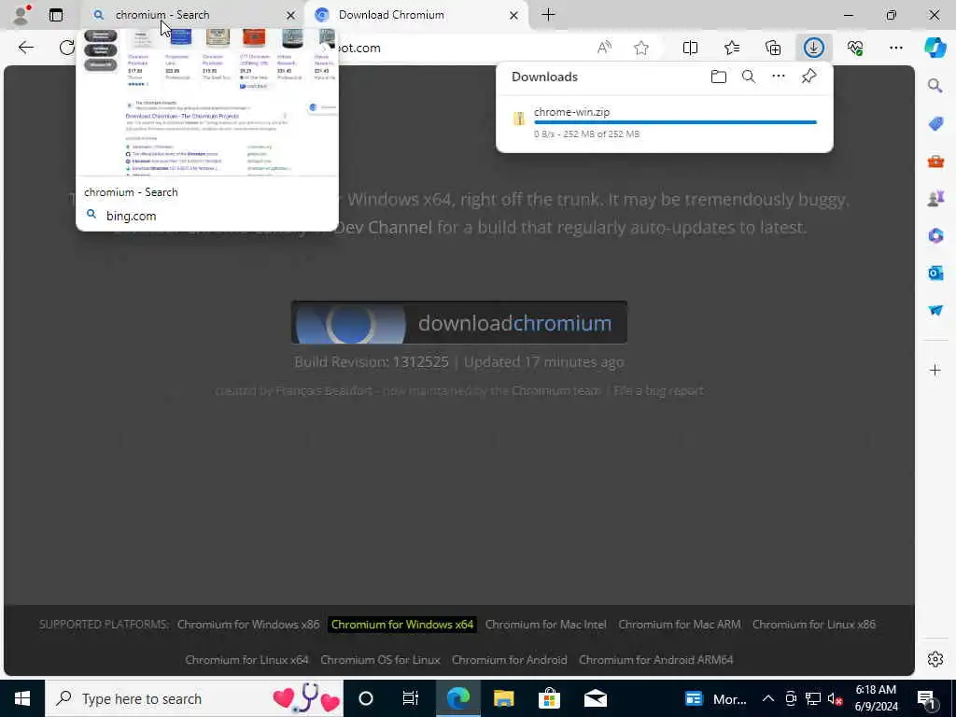Screen dimensions: 956x717
Task: Open sidebar settings gear
Action: [x=935, y=659]
